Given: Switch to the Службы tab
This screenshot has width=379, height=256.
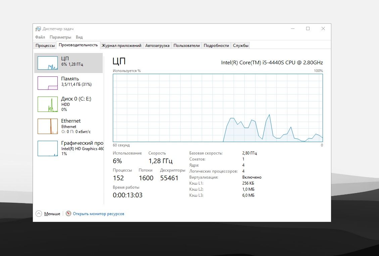Looking at the screenshot, I should (x=240, y=45).
